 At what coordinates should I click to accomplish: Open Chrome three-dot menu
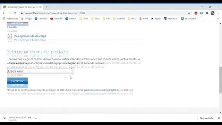[x=218, y=13]
